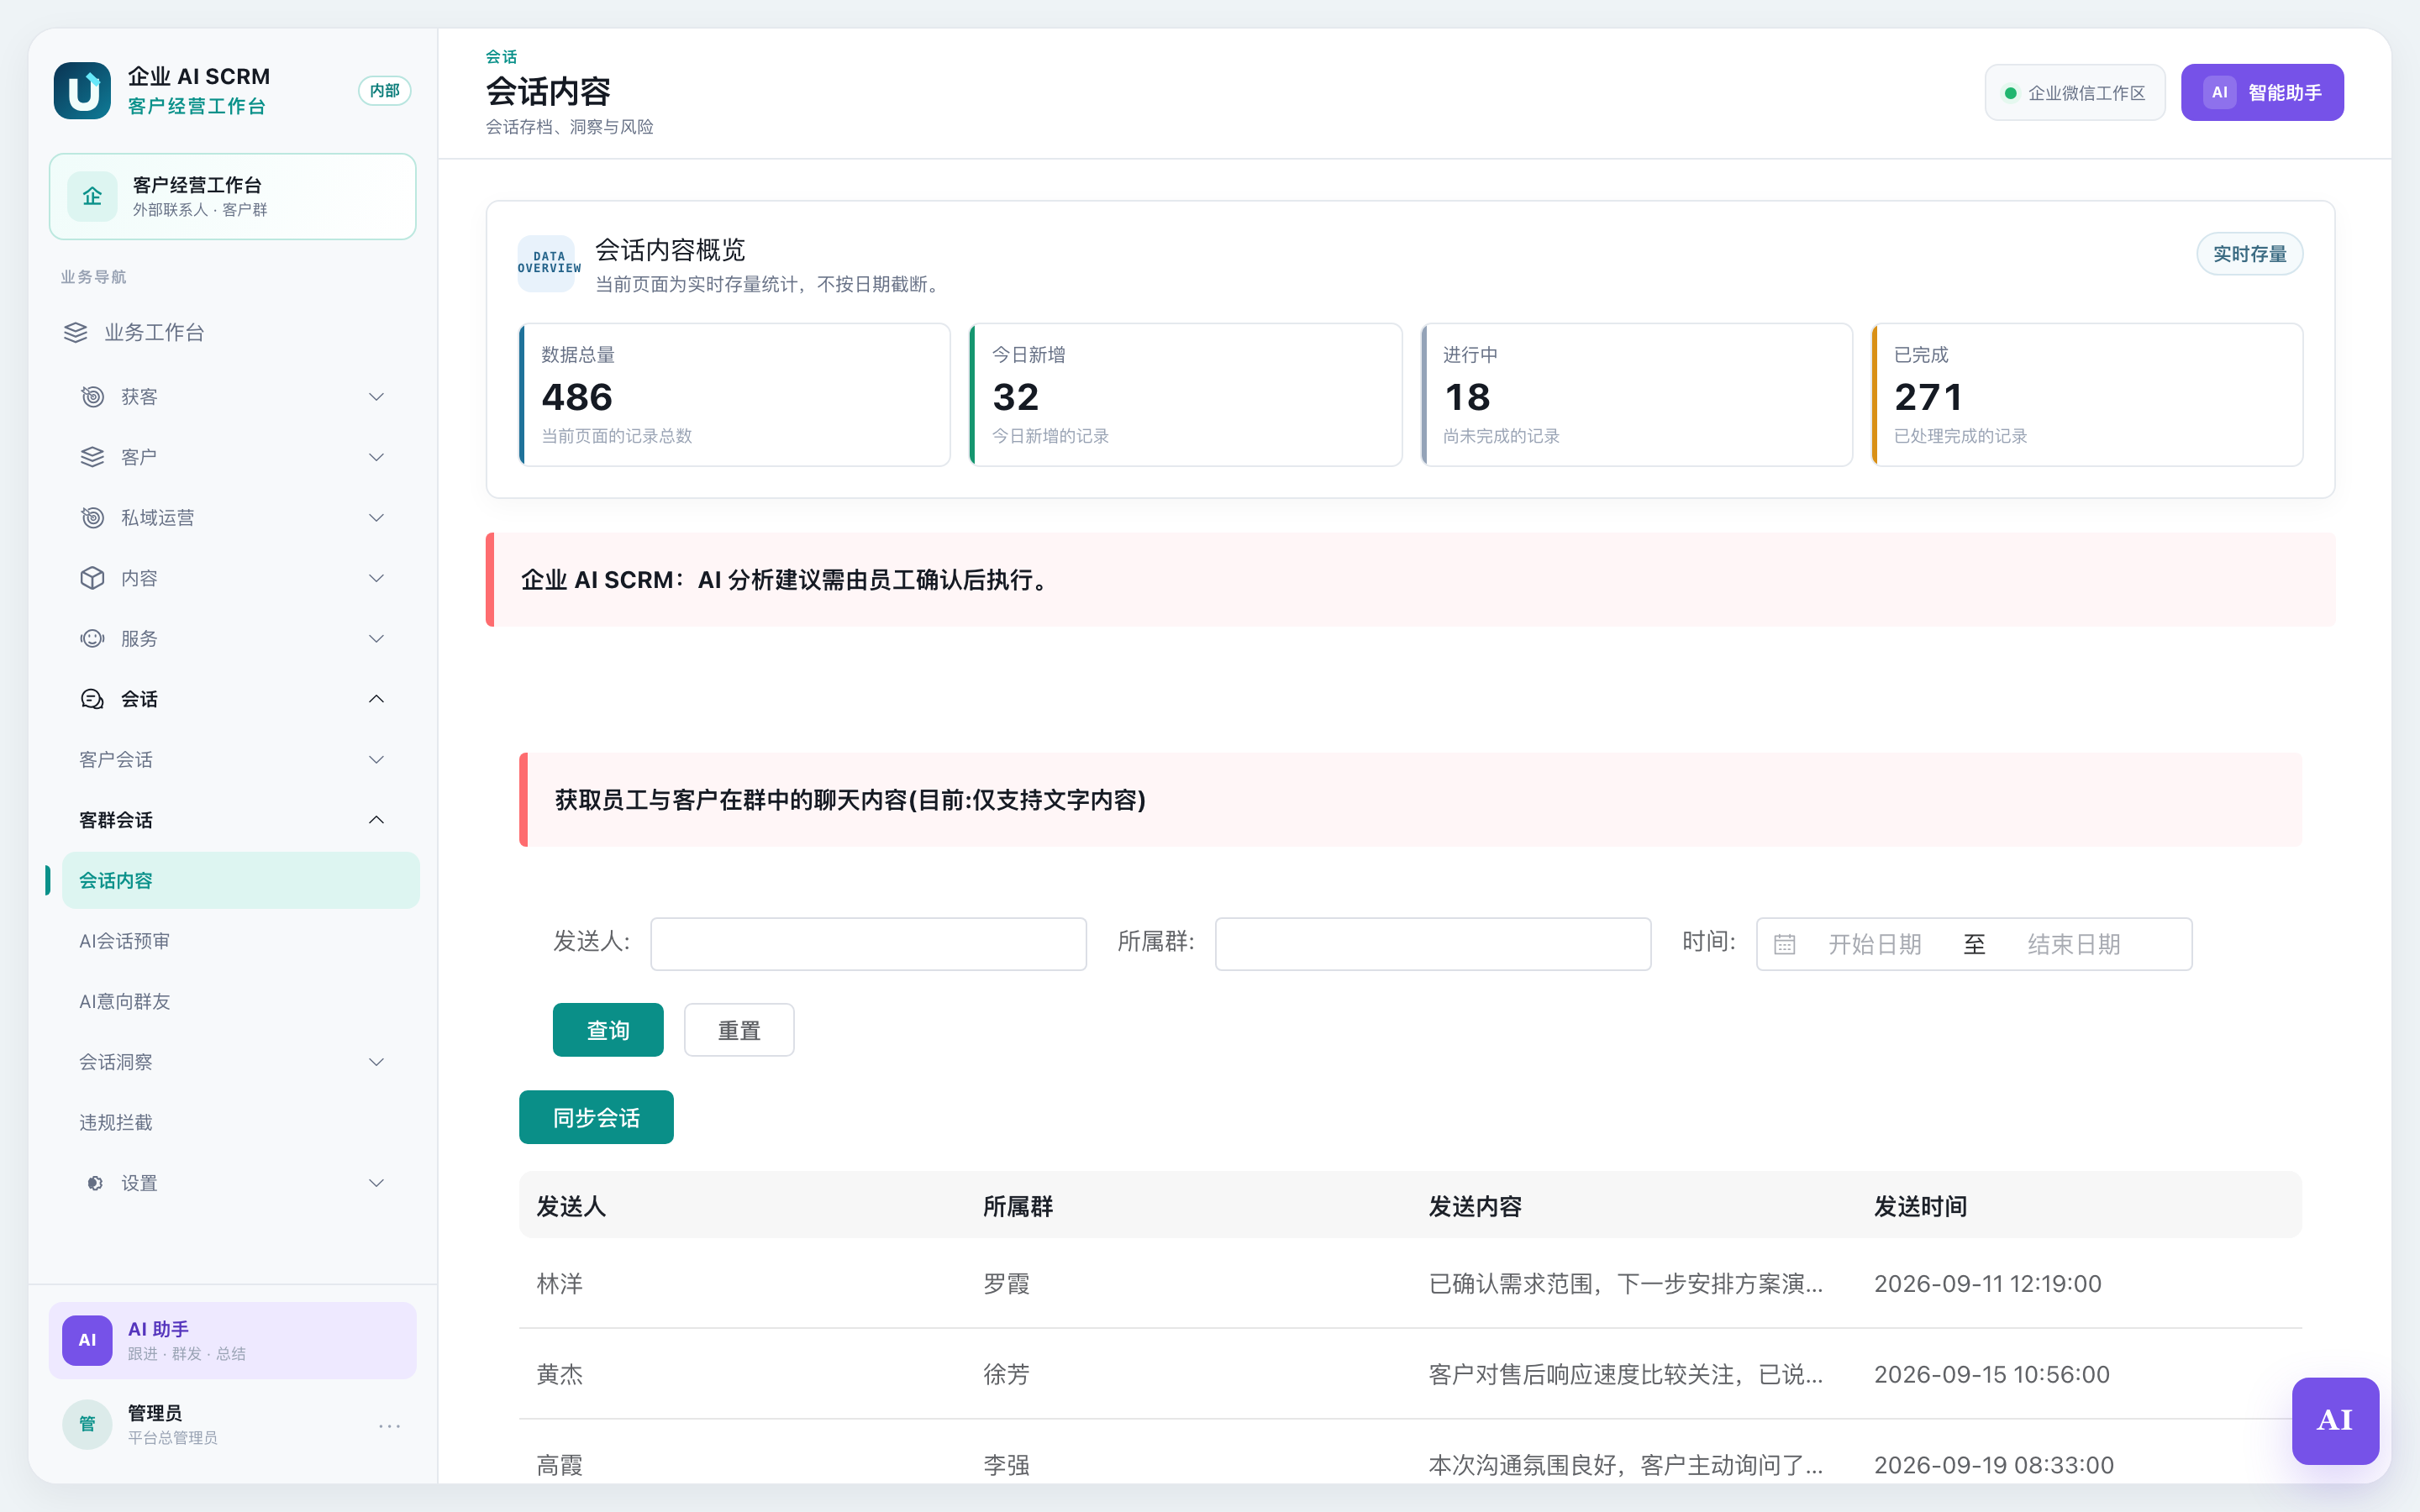The width and height of the screenshot is (2420, 1512).
Task: Click the 会话 chat bubble icon
Action: pos(92,699)
